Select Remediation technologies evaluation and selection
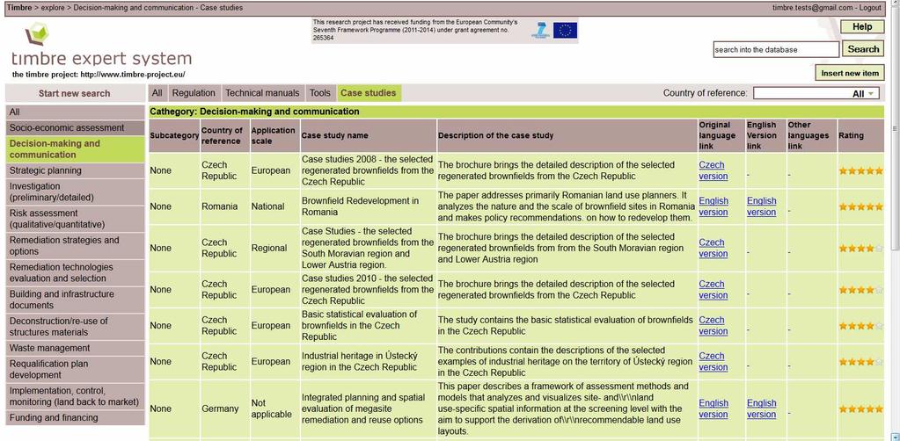This screenshot has width=900, height=441. pyautogui.click(x=75, y=272)
